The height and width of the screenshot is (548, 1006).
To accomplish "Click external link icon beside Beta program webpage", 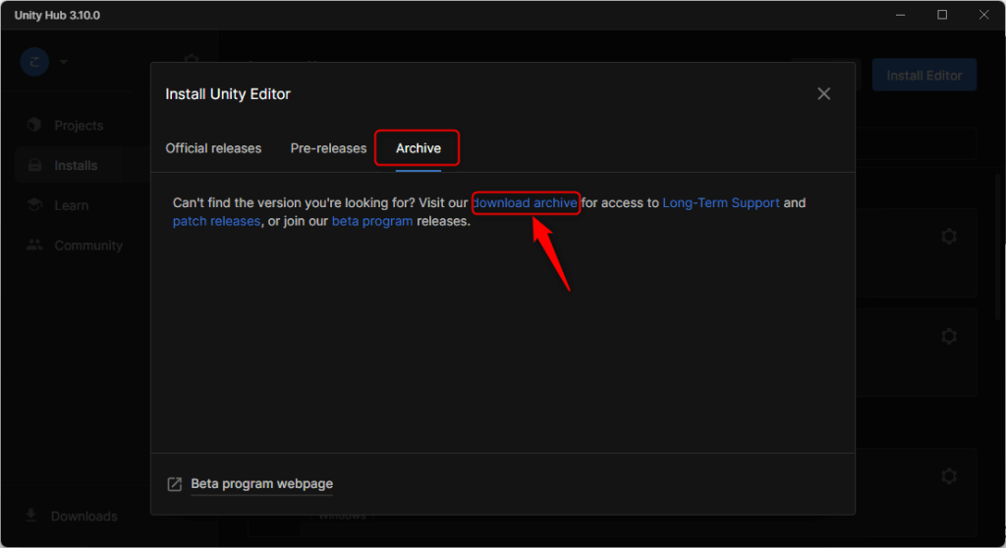I will coord(175,484).
